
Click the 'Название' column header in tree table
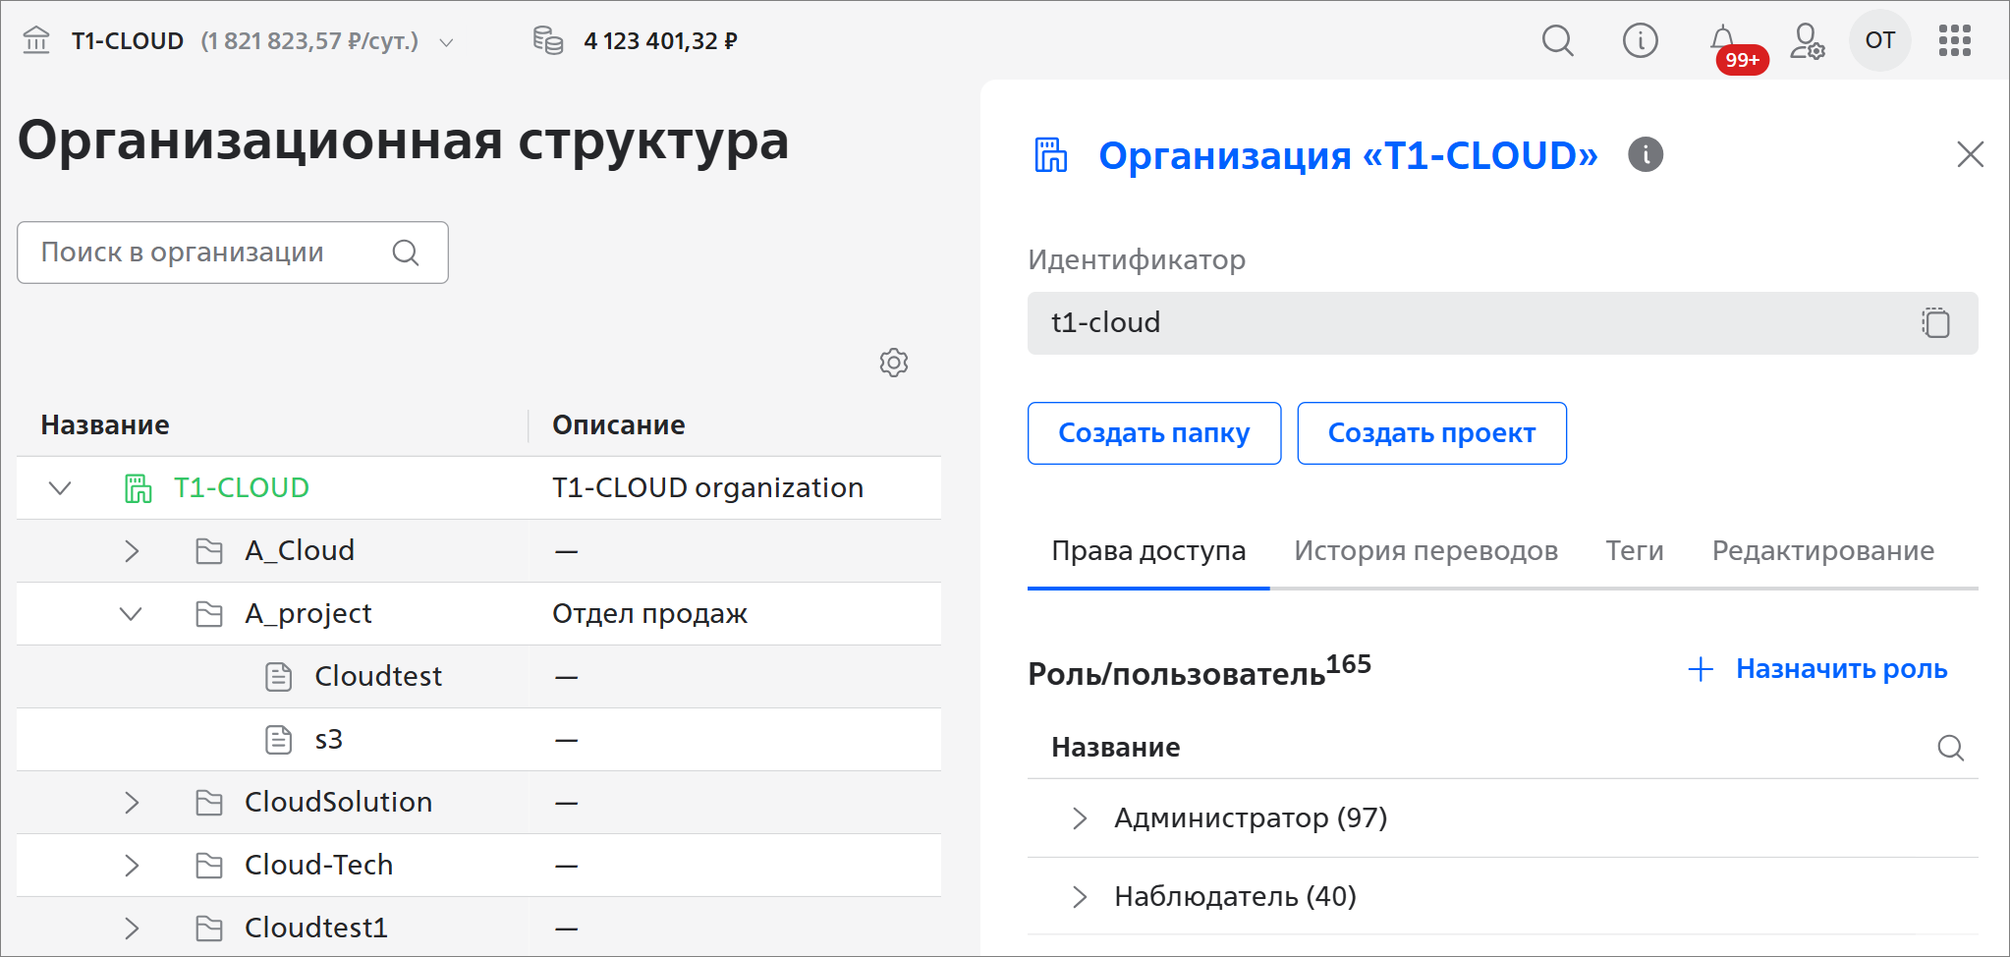tap(105, 424)
